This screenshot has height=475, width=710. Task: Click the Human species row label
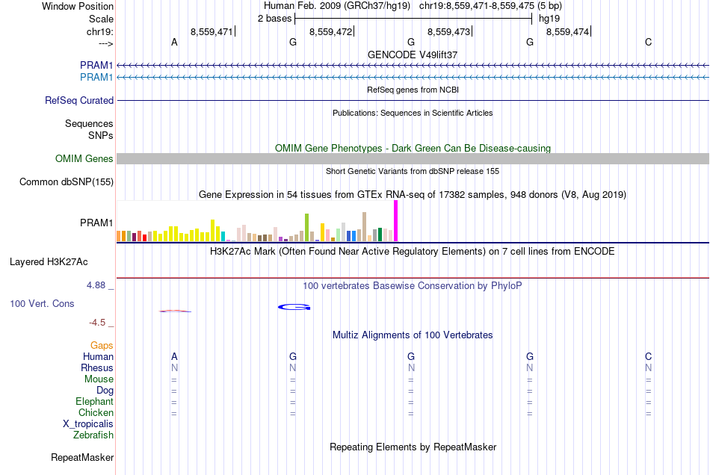tap(98, 356)
